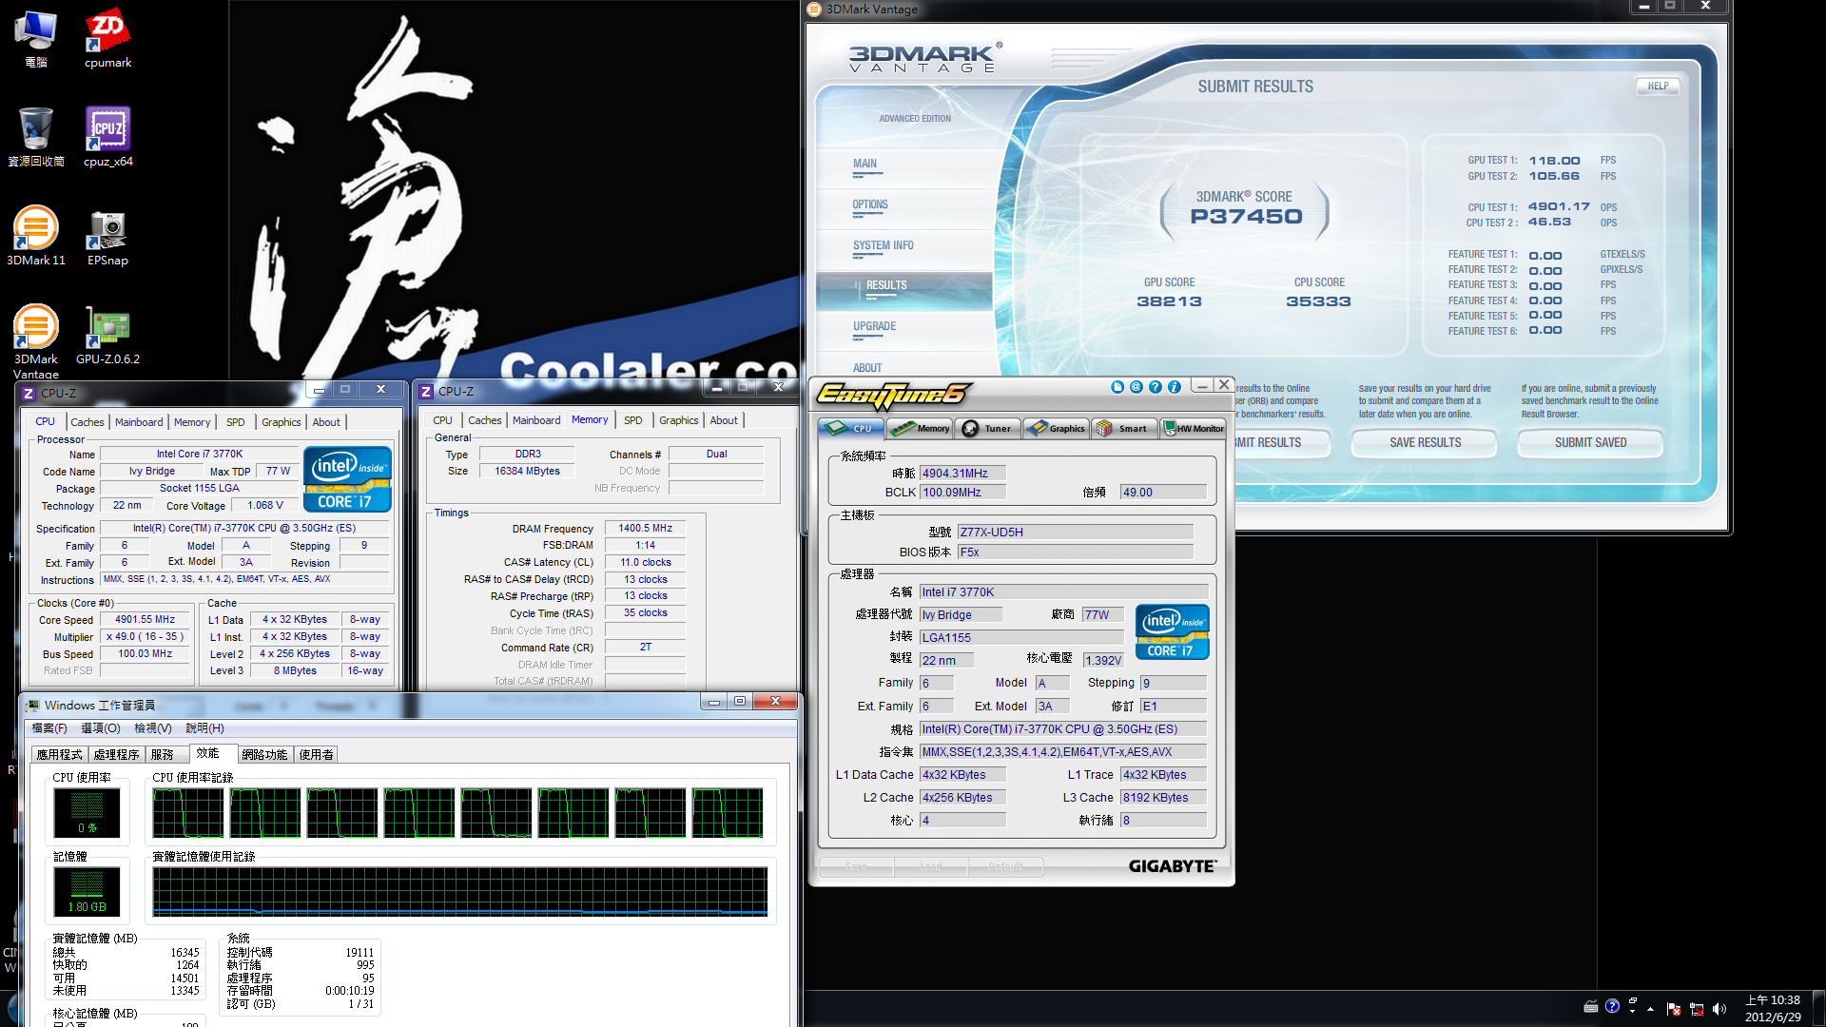The image size is (1826, 1027).
Task: Open Caches tab in left CPU-Z window
Action: coord(87,422)
